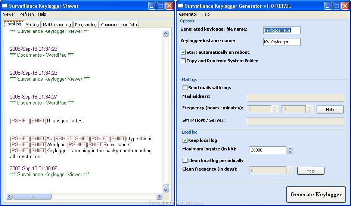Click the Frequency minutes field
The width and height of the screenshot is (351, 206).
(x=293, y=109)
